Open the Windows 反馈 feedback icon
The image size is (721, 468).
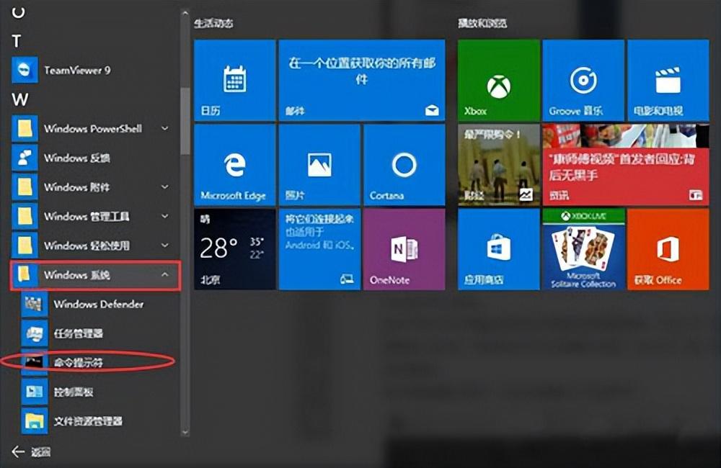pyautogui.click(x=25, y=158)
